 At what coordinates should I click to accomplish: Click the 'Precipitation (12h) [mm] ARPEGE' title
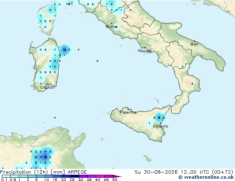tap(43, 172)
